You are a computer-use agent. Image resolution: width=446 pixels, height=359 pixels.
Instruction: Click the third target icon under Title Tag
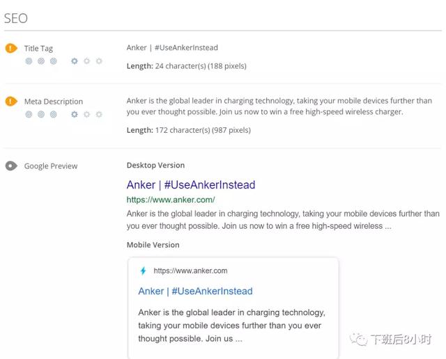[x=53, y=61]
